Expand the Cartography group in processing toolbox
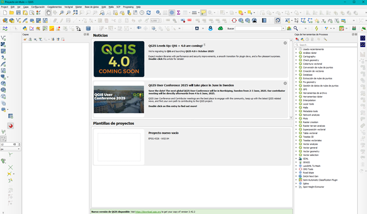 (296, 56)
